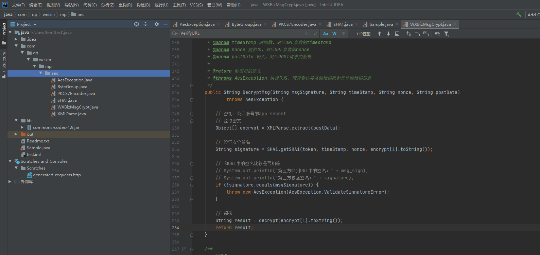Expand the out folder

coord(16,134)
